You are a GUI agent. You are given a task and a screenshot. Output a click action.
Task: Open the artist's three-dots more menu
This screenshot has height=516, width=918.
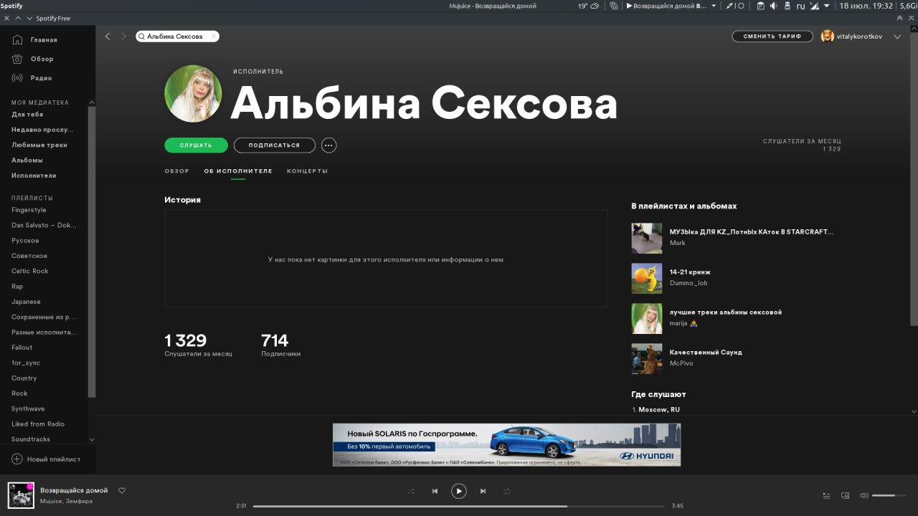click(x=328, y=145)
